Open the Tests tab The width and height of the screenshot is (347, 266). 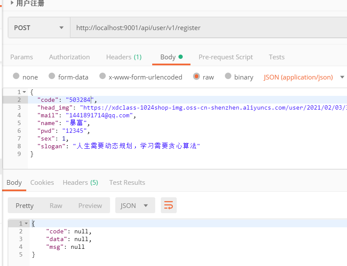tap(276, 57)
